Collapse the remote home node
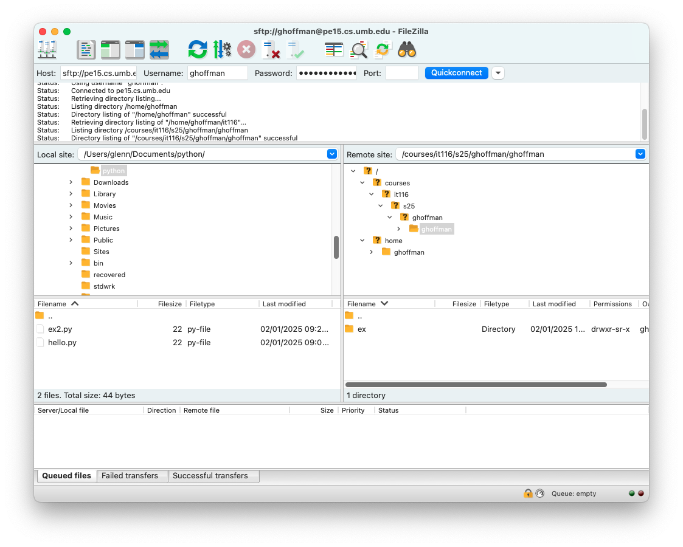The height and width of the screenshot is (547, 683). [x=362, y=240]
